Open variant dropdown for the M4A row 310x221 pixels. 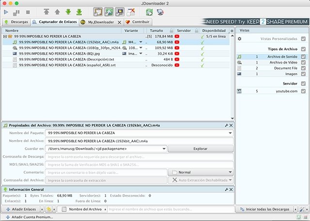(x=141, y=42)
